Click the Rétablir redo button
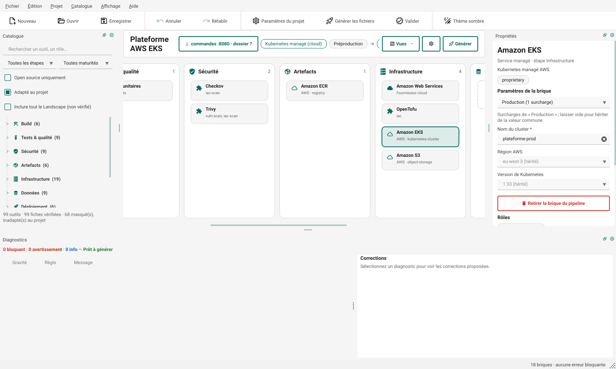 pos(215,21)
